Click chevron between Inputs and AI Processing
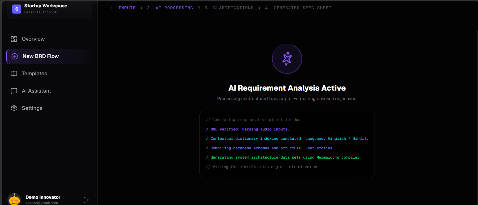Viewport: 478px width, 205px height. click(141, 8)
